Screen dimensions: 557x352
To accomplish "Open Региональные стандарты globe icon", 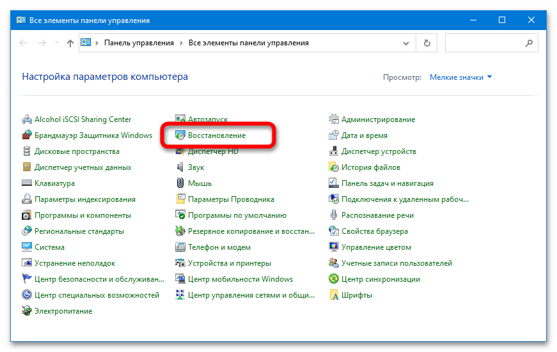I will pyautogui.click(x=27, y=231).
